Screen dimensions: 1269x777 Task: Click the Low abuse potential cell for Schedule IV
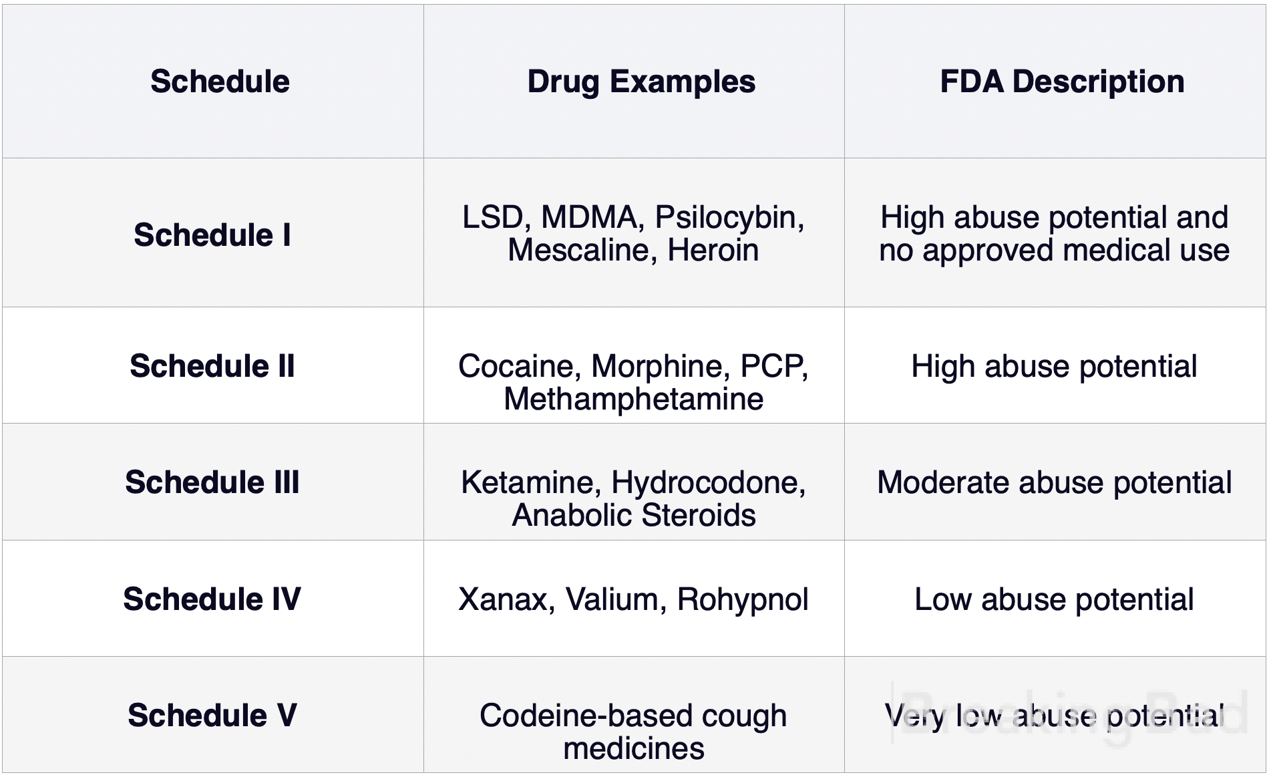(1054, 599)
